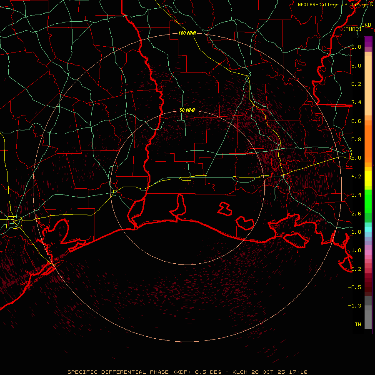Pick the pale peach swatch beside 8.2
375x375 pixels.
click(x=368, y=85)
